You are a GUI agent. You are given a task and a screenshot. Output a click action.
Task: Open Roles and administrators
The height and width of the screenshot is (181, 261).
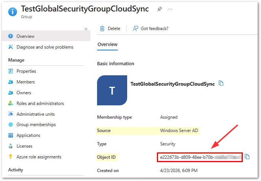[40, 103]
